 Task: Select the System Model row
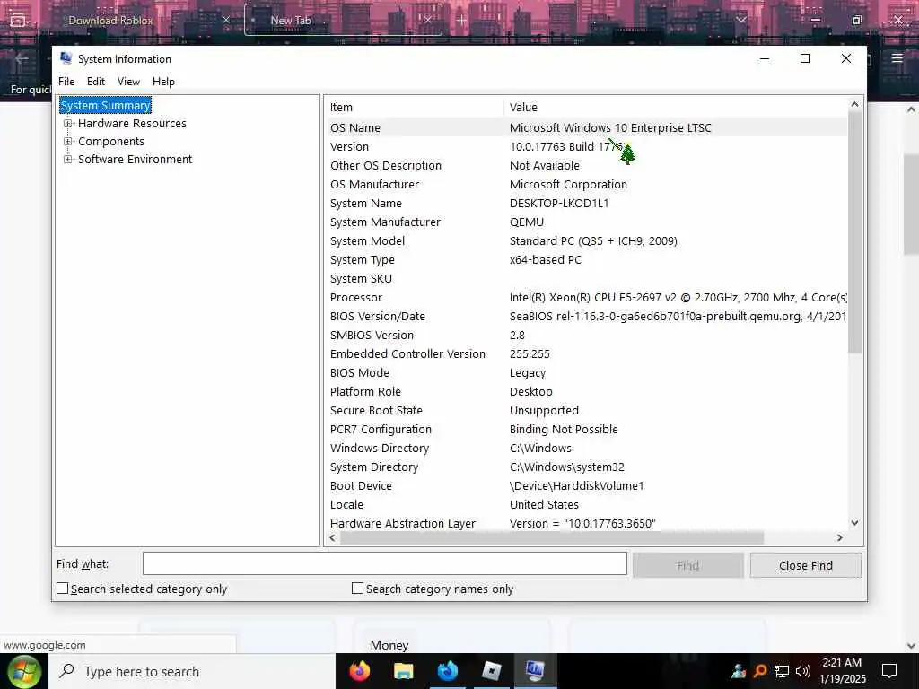[x=586, y=240]
